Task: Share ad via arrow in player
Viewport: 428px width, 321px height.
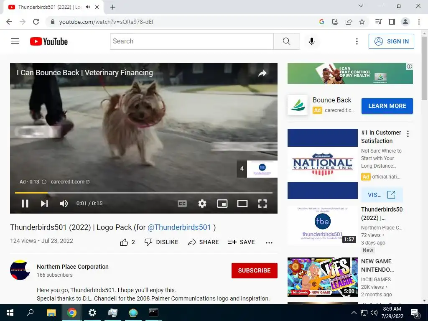Action: point(262,73)
